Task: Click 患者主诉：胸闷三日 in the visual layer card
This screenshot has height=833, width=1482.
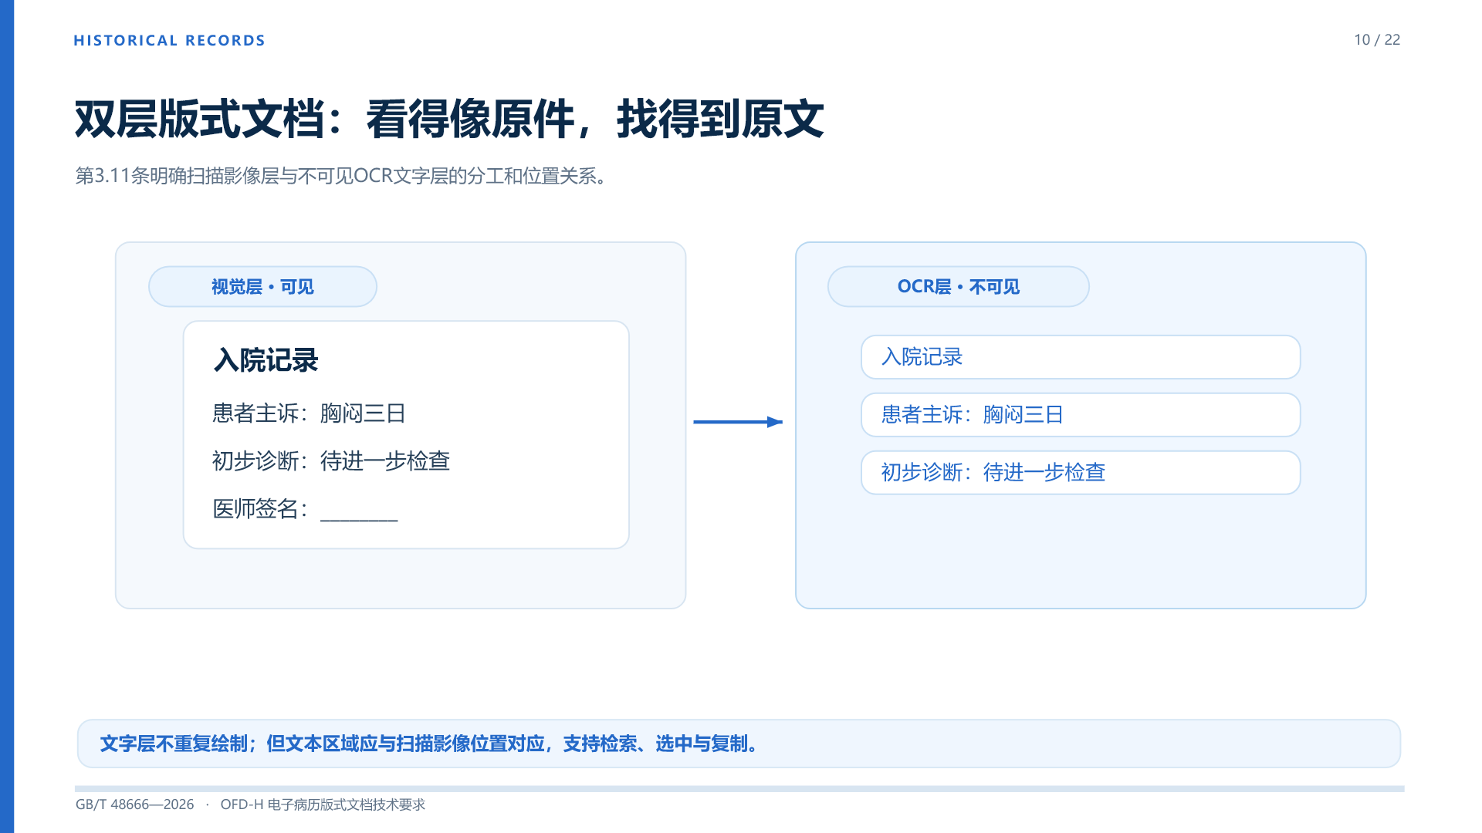Action: (309, 413)
